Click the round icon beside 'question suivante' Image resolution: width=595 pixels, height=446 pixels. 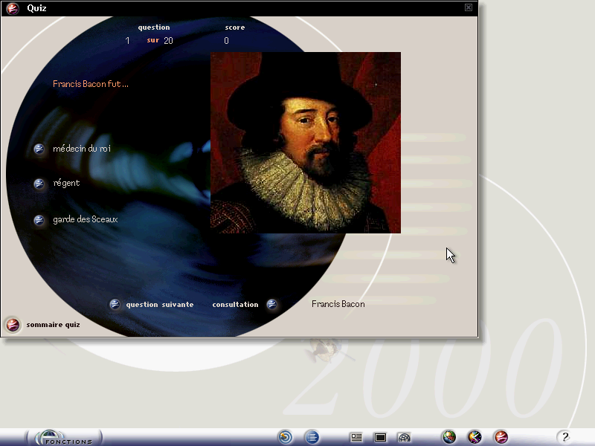click(x=115, y=304)
